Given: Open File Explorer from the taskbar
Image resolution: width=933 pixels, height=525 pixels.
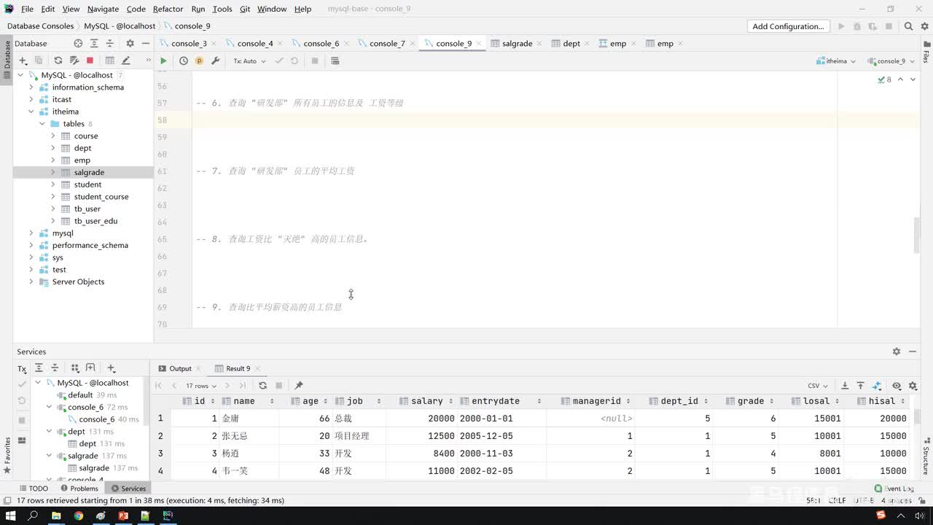Looking at the screenshot, I should pos(56,516).
